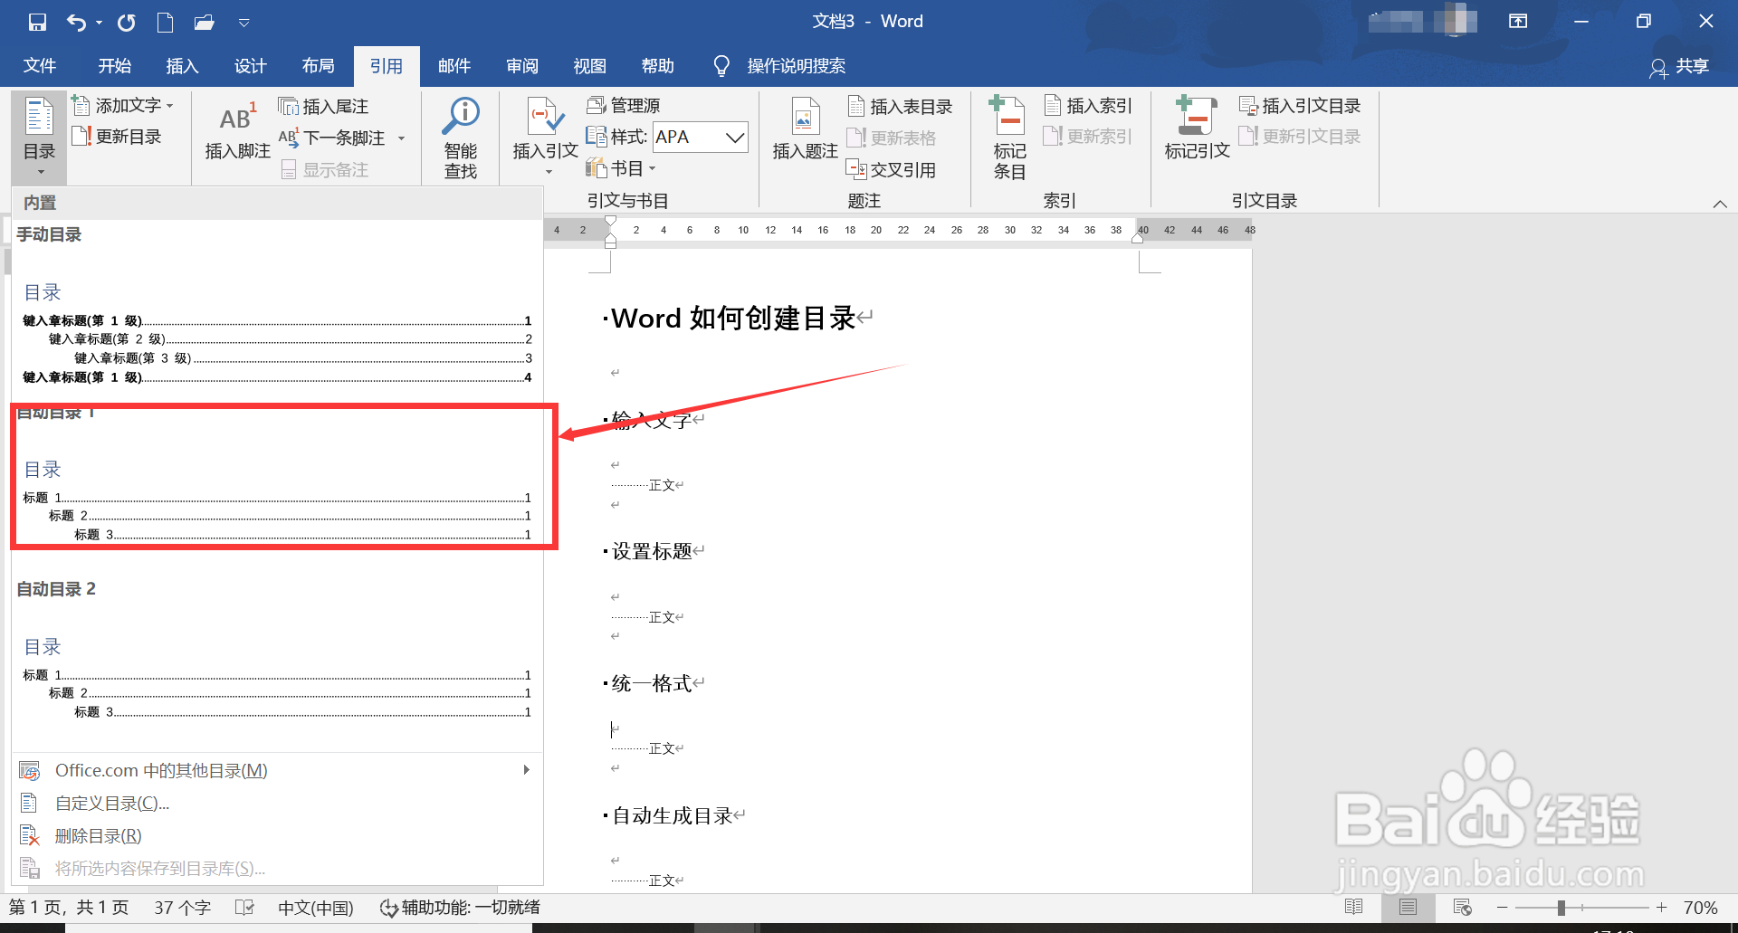The height and width of the screenshot is (933, 1738).
Task: Expand the 下一条脚注 dropdown arrow
Action: coord(401,138)
